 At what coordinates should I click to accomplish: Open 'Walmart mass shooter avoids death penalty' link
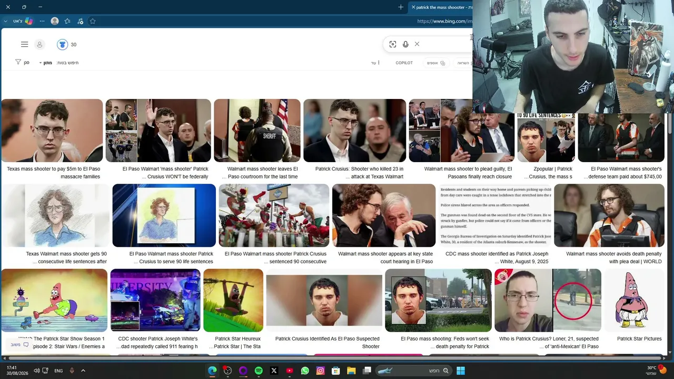pos(614,257)
